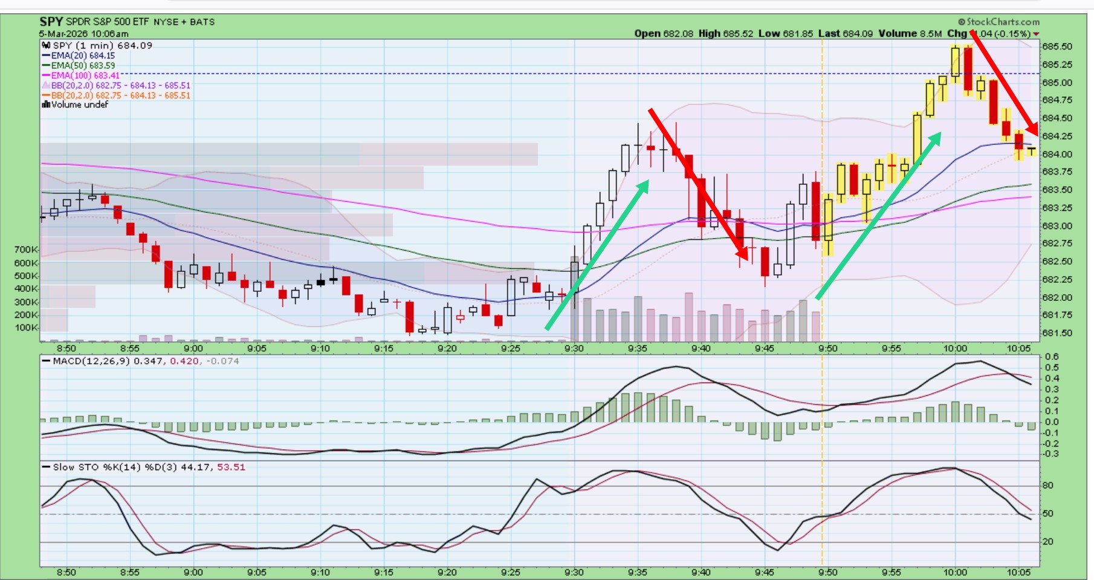Click the 682.50 price axis label

click(x=1058, y=262)
